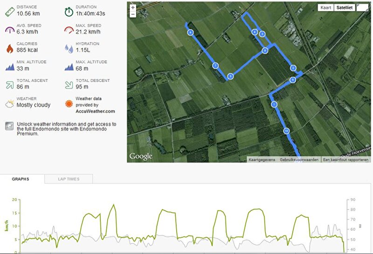Open the Graphs tab

tap(21, 179)
